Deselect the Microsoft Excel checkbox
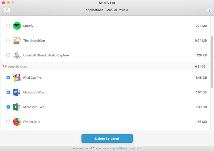 (x=8, y=107)
